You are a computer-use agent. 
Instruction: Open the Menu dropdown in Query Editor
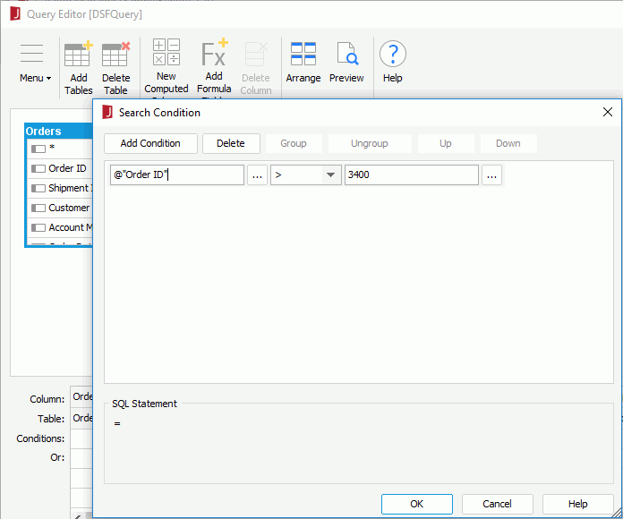(35, 64)
